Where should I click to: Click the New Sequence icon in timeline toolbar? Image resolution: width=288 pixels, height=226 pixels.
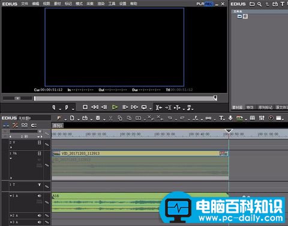[x=72, y=118]
